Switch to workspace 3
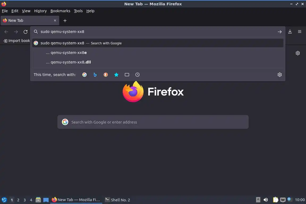 [x=25, y=200]
